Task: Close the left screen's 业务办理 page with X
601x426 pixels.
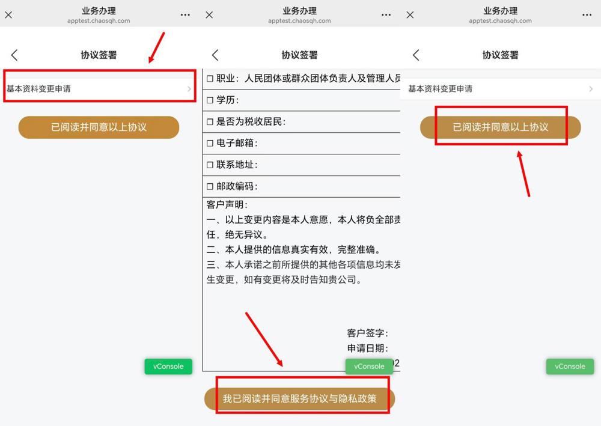Action: click(8, 15)
